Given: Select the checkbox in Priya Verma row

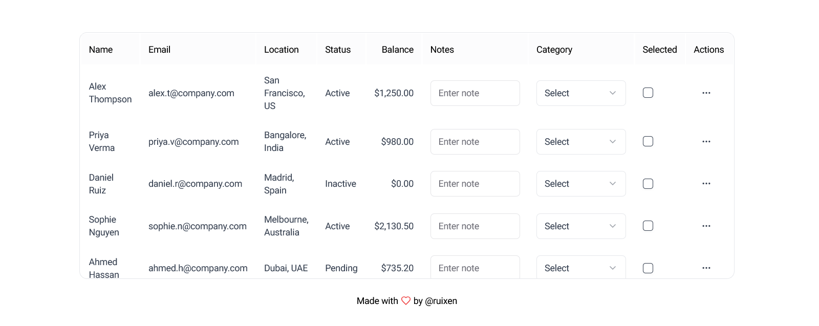Looking at the screenshot, I should (x=648, y=141).
